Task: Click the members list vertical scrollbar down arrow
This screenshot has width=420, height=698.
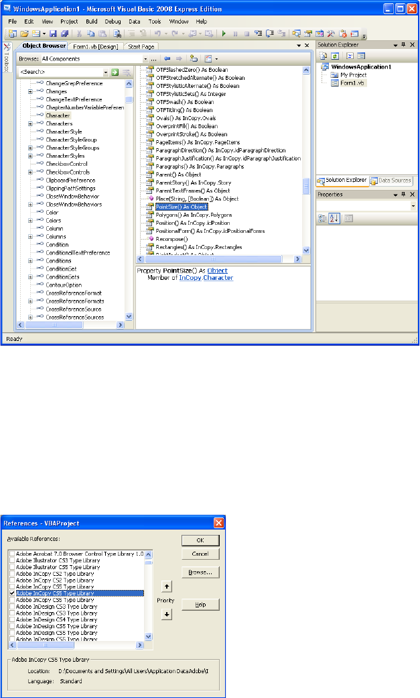Action: pos(306,250)
